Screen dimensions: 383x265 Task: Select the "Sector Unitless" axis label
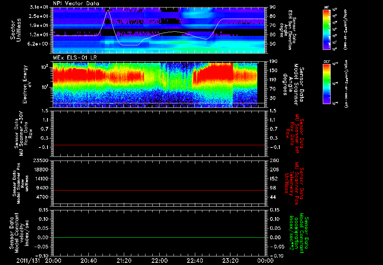click(x=16, y=30)
